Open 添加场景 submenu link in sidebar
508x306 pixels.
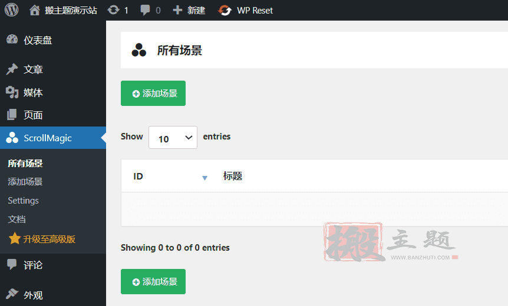pos(25,182)
